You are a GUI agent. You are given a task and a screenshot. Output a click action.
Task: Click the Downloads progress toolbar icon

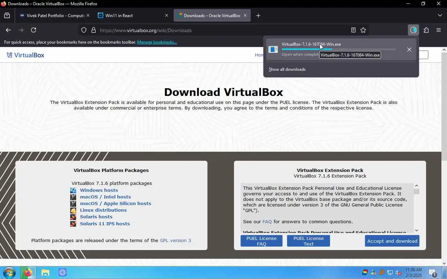(413, 30)
